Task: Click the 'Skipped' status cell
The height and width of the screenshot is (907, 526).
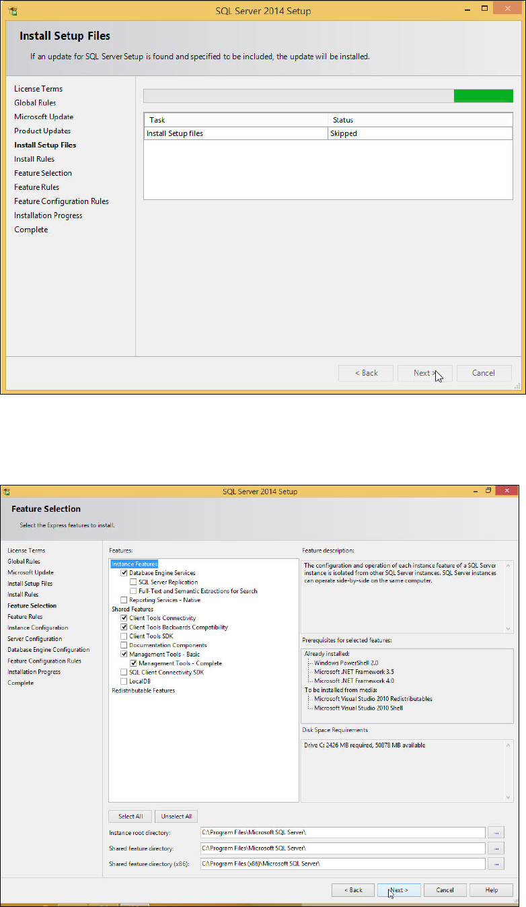Action: (x=420, y=133)
